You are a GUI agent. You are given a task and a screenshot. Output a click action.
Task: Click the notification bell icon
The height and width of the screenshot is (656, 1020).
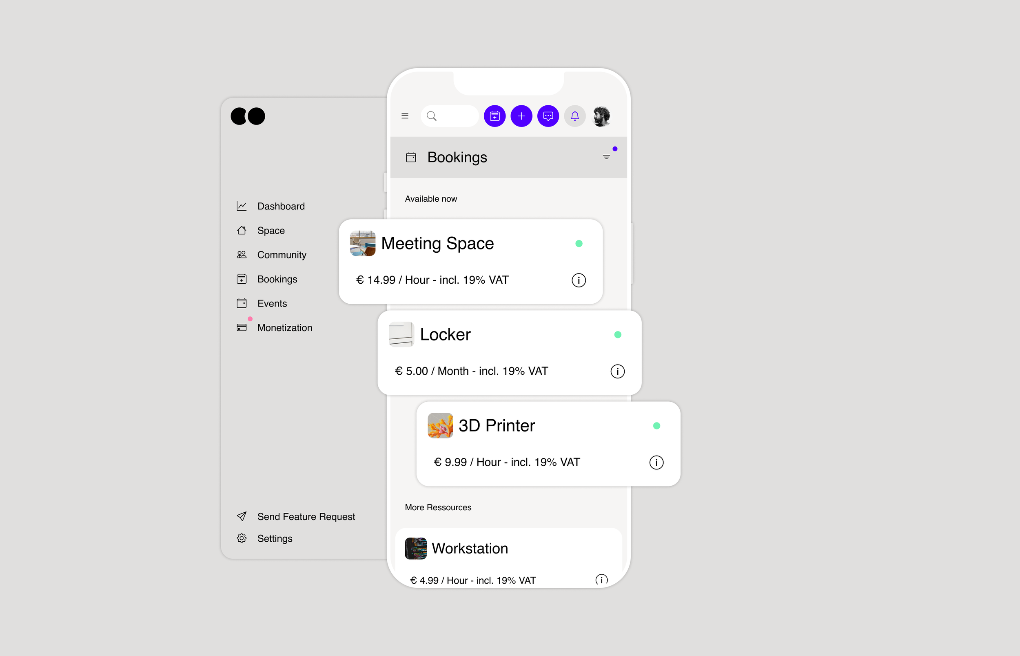pyautogui.click(x=575, y=116)
